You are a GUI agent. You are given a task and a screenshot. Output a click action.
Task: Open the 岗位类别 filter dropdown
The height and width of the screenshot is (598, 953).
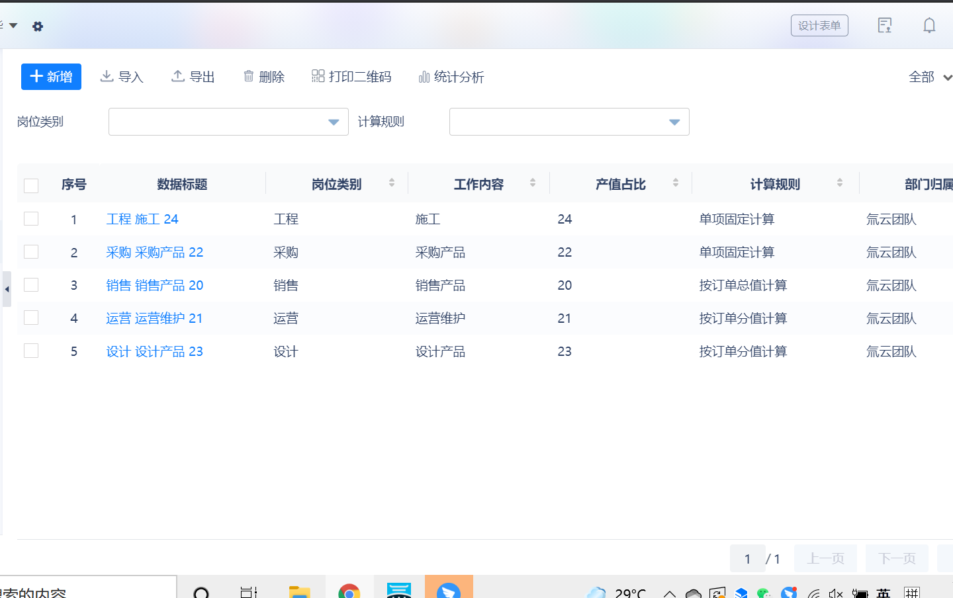228,122
